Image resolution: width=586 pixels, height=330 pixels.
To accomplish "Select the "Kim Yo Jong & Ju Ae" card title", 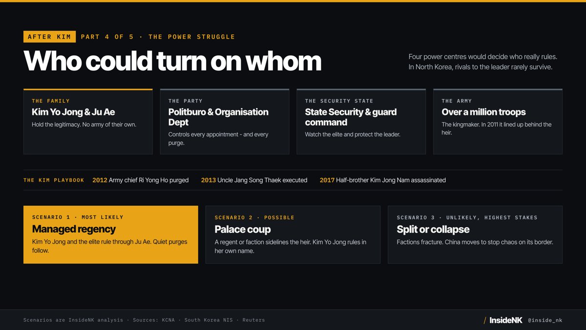I will click(x=73, y=112).
